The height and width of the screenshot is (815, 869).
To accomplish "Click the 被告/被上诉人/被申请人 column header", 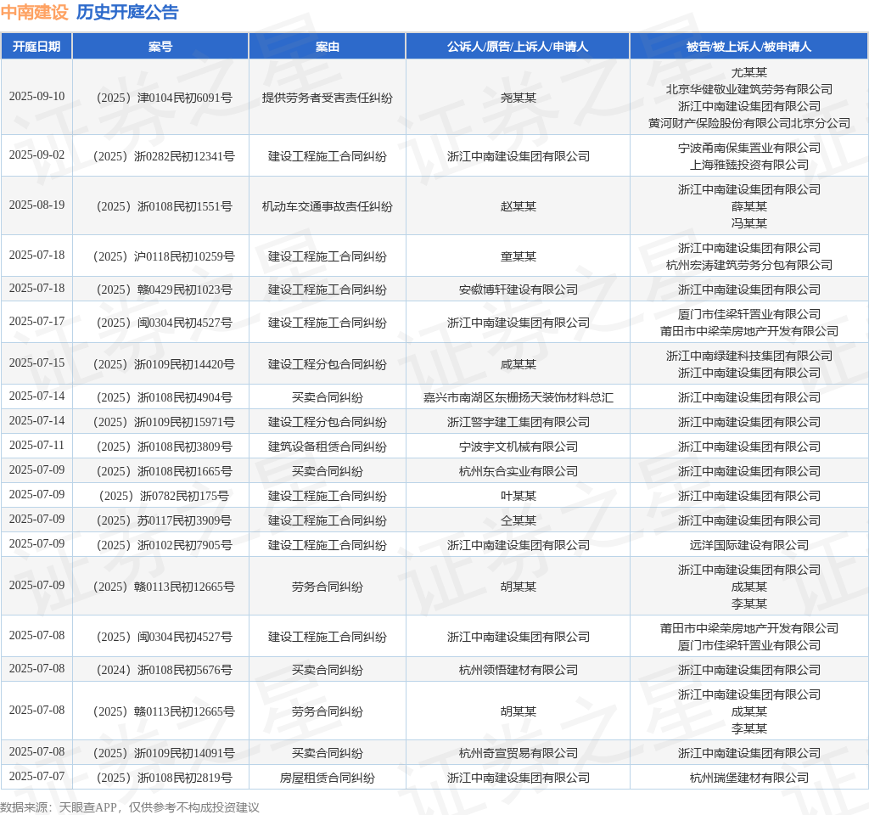I will coord(748,47).
